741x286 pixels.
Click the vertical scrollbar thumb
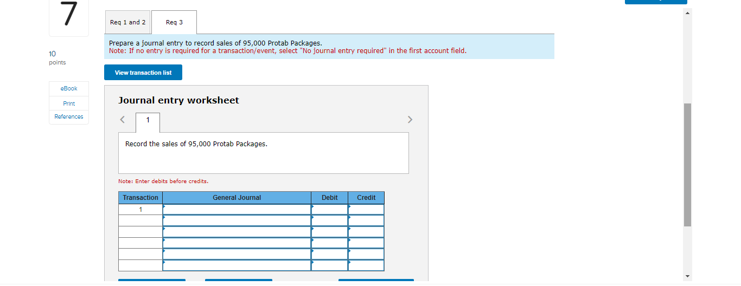(688, 164)
